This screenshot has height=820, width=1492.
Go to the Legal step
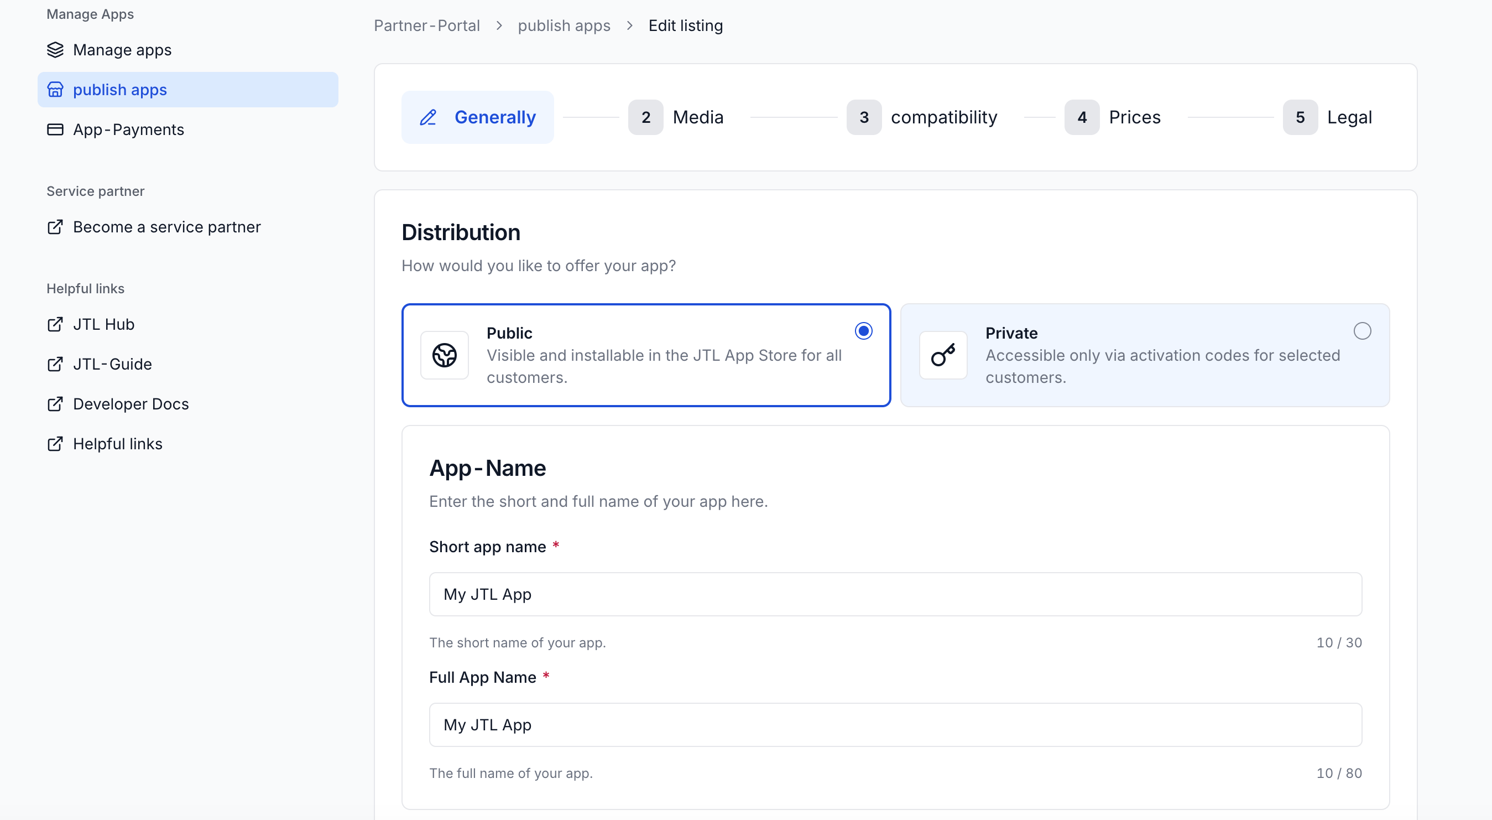point(1328,117)
